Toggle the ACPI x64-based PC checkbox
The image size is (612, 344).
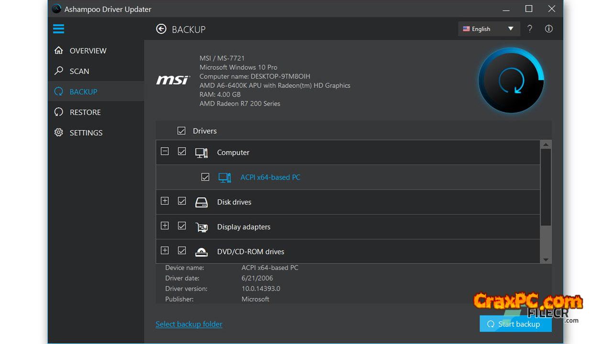click(205, 177)
